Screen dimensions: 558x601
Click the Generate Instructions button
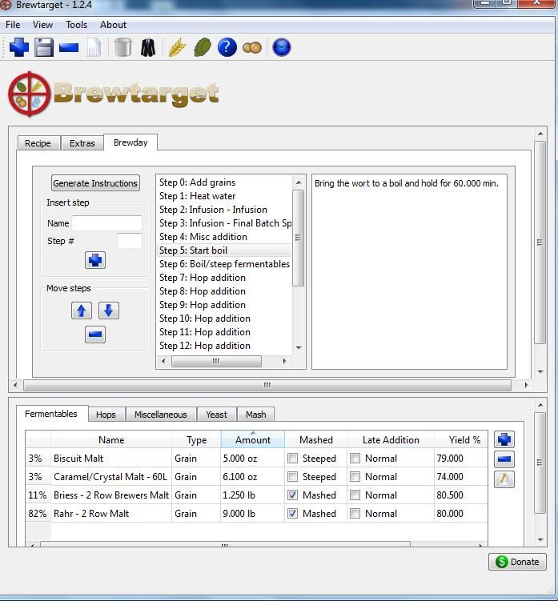point(95,183)
